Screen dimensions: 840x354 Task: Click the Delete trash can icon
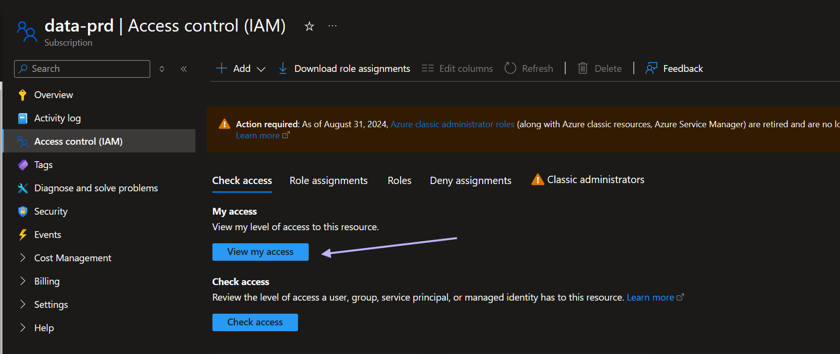(583, 68)
